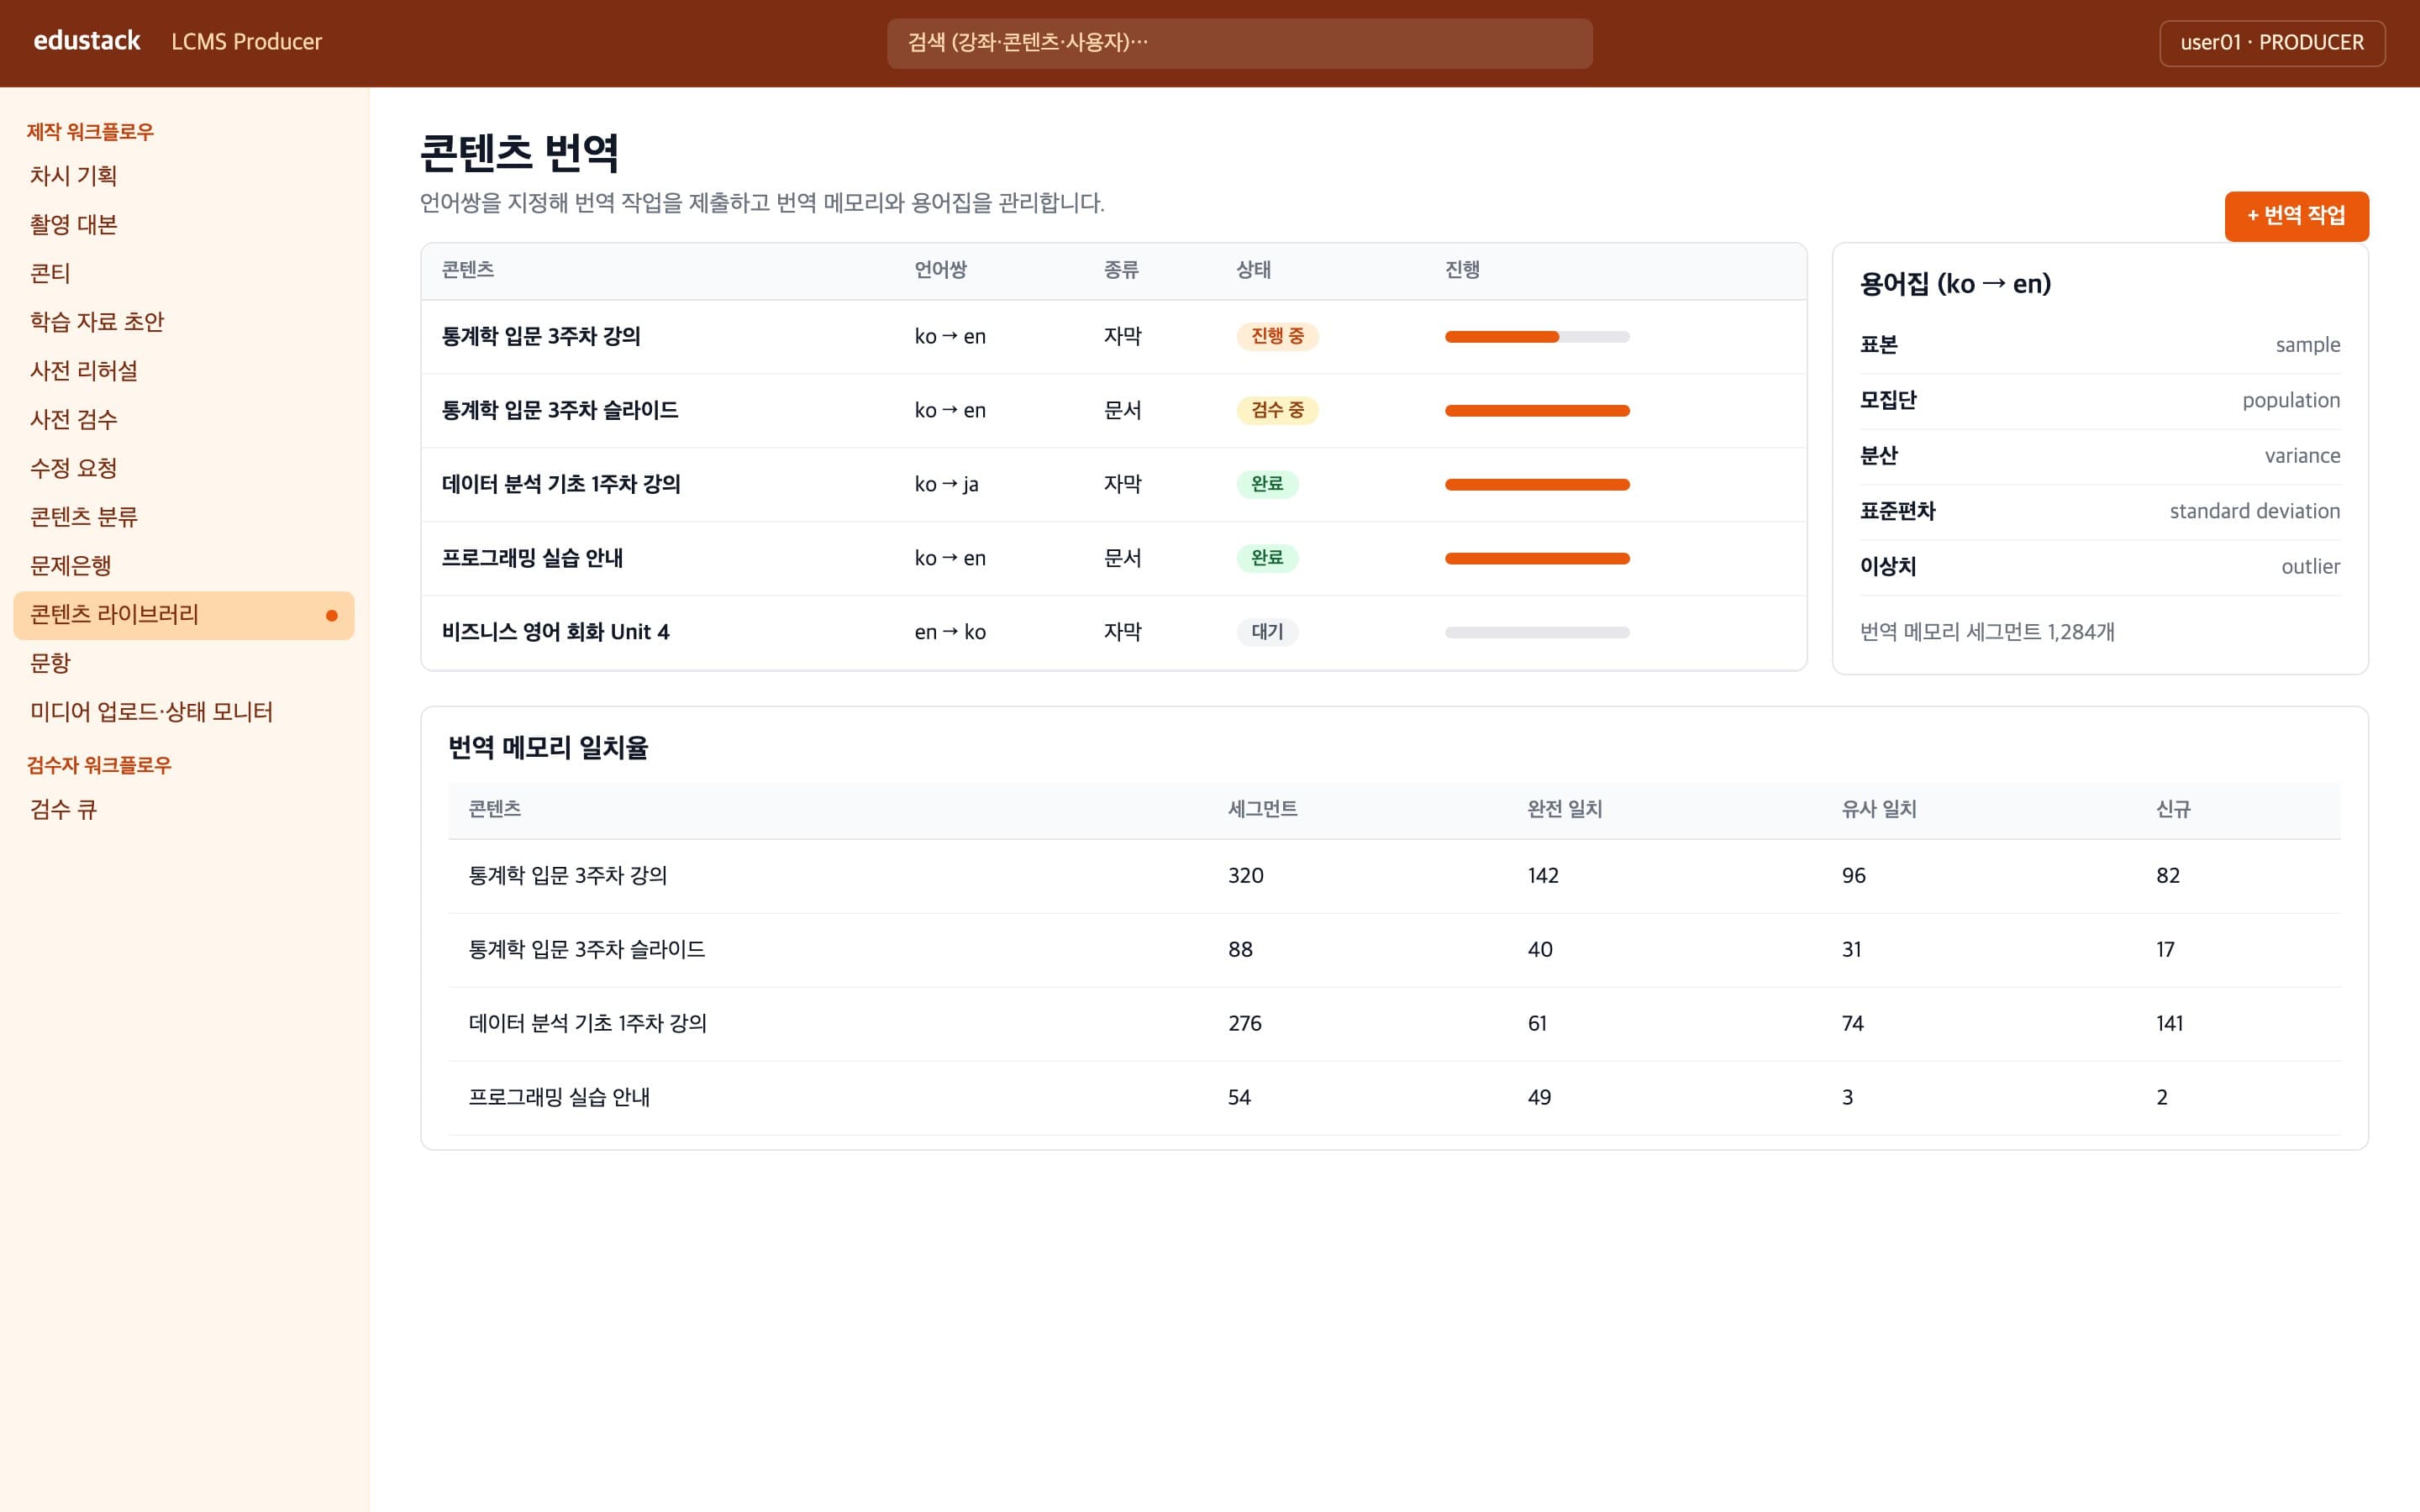
Task: Select the 표본 glossary entry
Action: tap(2099, 345)
